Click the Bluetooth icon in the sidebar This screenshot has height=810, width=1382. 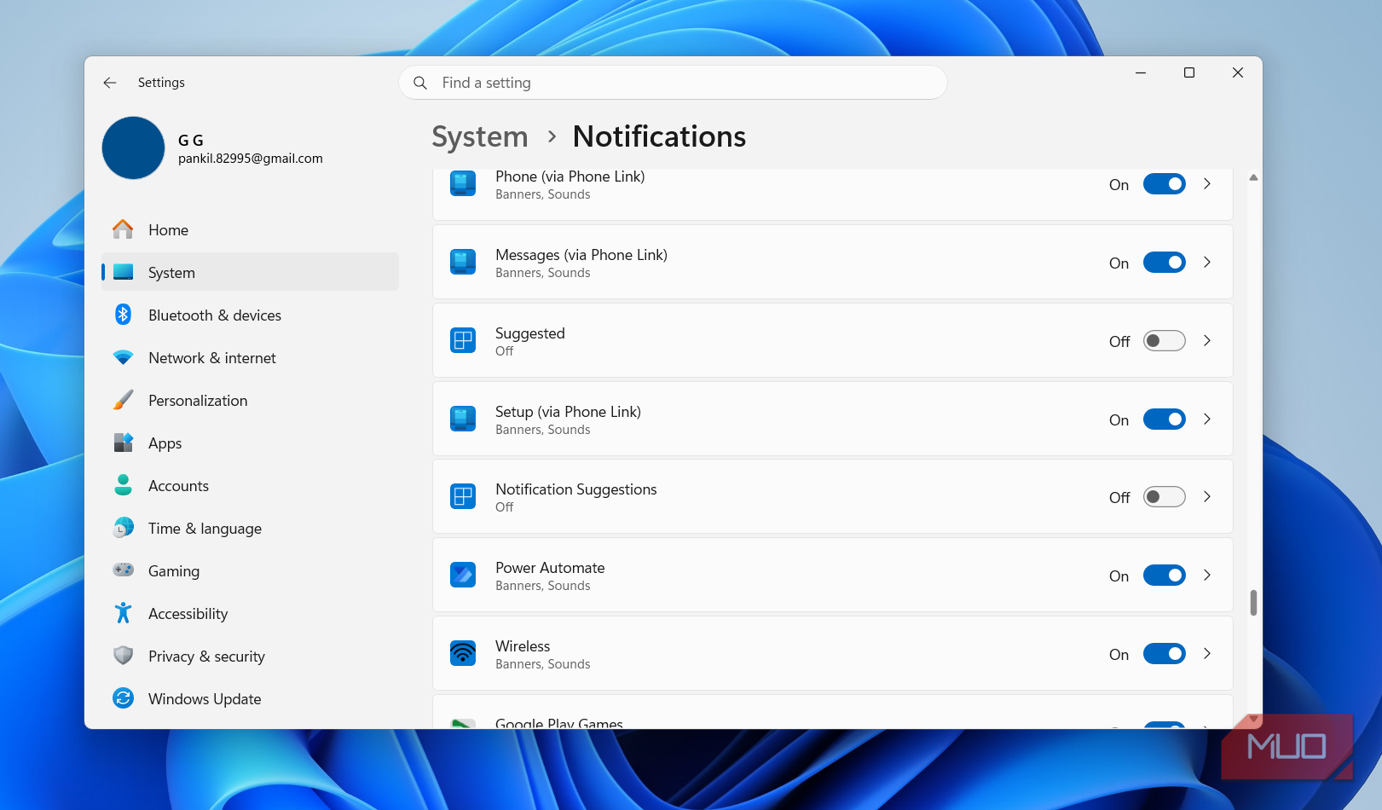coord(124,315)
